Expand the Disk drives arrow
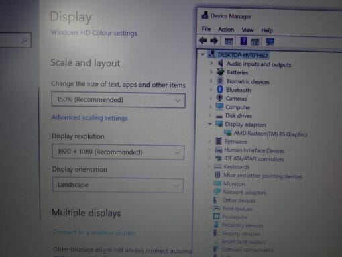This screenshot has width=342, height=257. click(210, 115)
